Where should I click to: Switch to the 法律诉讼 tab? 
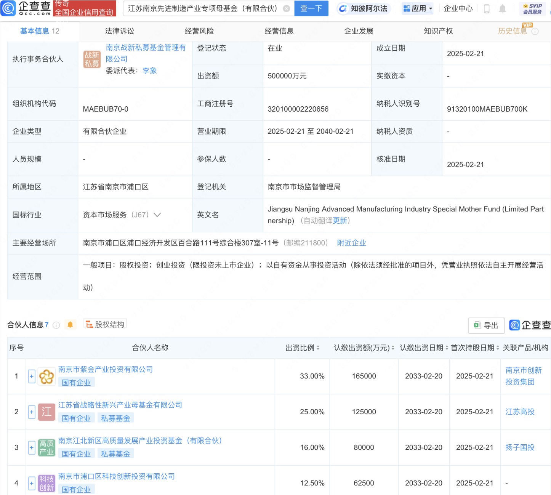tap(119, 31)
